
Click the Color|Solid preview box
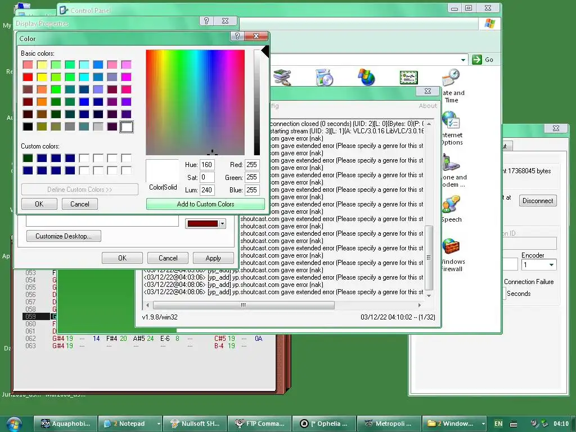point(162,171)
